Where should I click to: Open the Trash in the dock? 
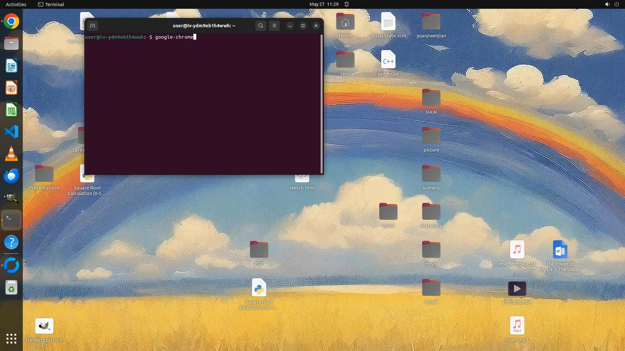[x=11, y=288]
